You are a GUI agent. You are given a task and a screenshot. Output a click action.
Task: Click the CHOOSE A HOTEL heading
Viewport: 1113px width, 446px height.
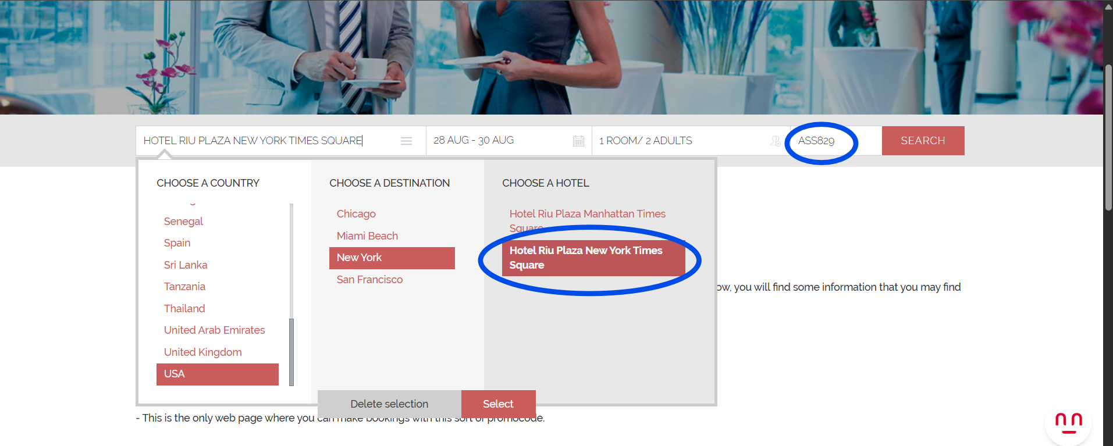[x=546, y=183]
